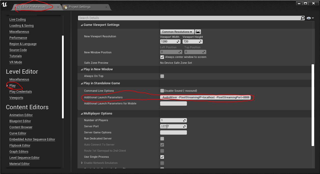The width and height of the screenshot is (320, 174).
Task: Toggle Enable Network Emulation checkbox
Action: point(162,163)
